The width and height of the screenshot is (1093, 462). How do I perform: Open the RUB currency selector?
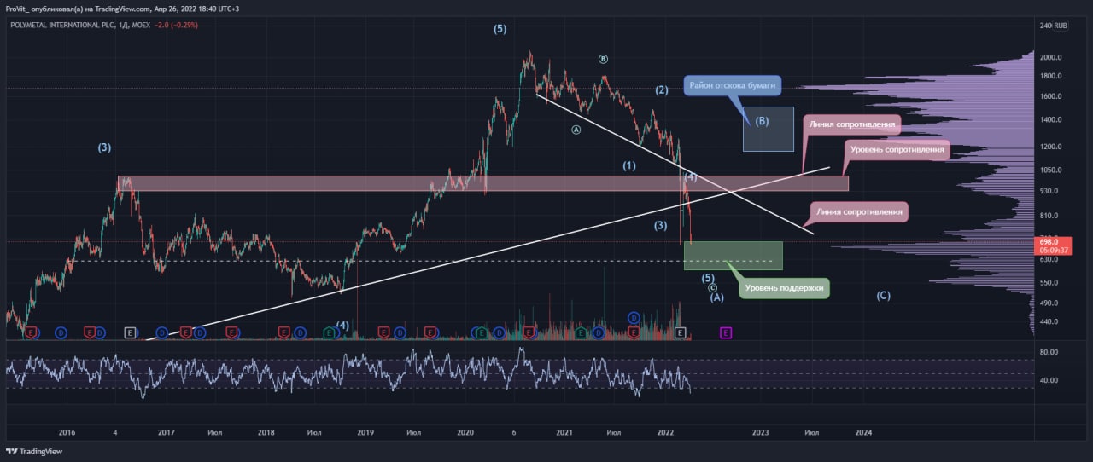1061,26
